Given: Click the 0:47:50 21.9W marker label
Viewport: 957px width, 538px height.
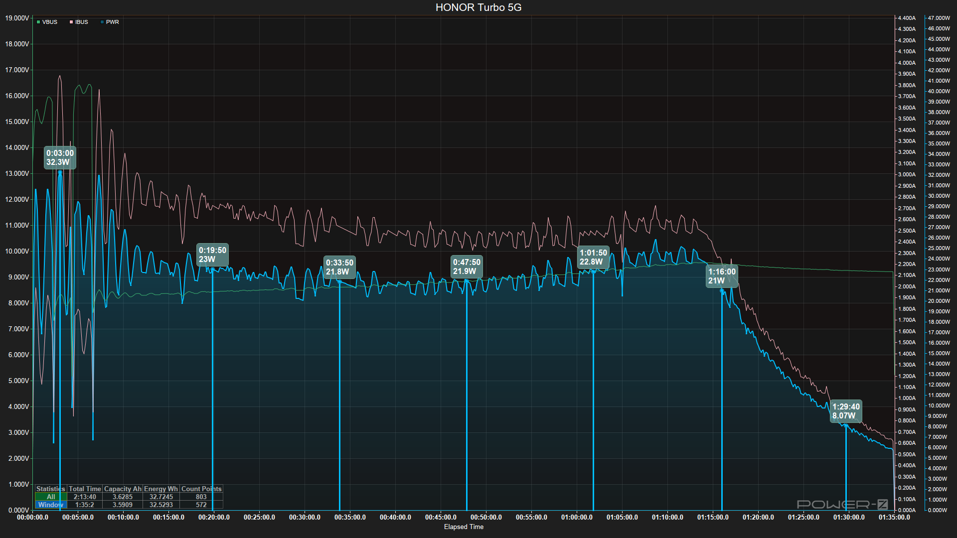Looking at the screenshot, I should [467, 267].
